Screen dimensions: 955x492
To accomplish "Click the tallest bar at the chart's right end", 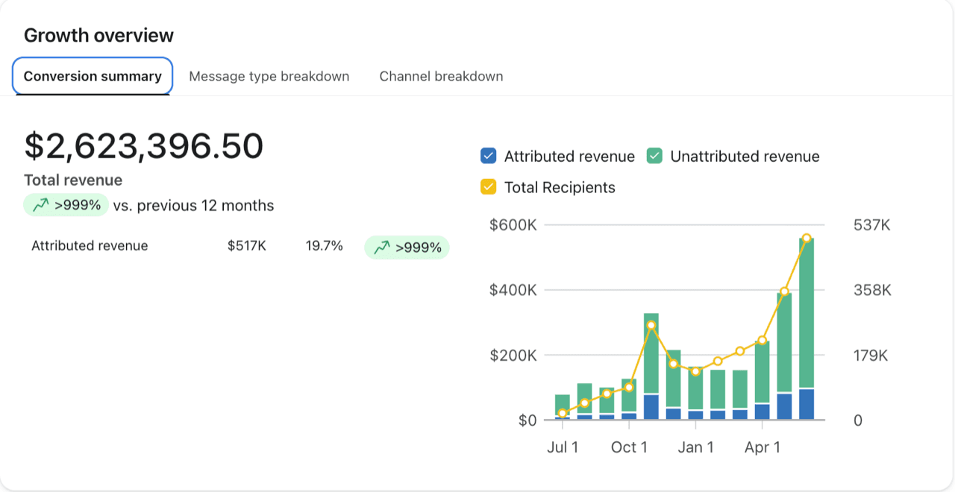I will (x=807, y=329).
